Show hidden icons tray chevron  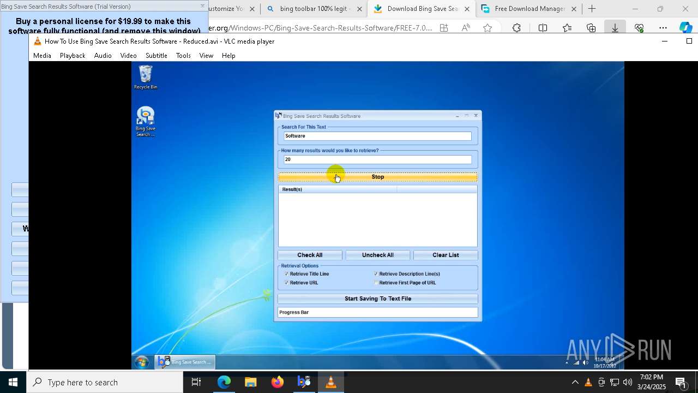coord(575,382)
